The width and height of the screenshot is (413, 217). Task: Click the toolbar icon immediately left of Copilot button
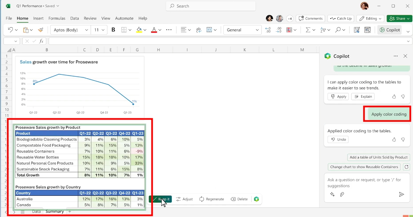pos(368,30)
